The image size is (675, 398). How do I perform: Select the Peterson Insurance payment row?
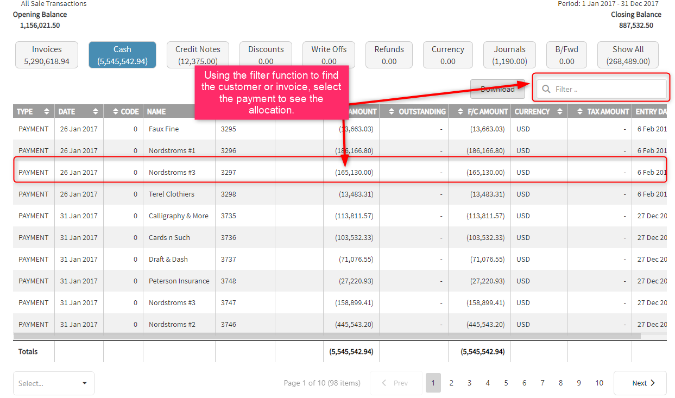click(x=340, y=281)
